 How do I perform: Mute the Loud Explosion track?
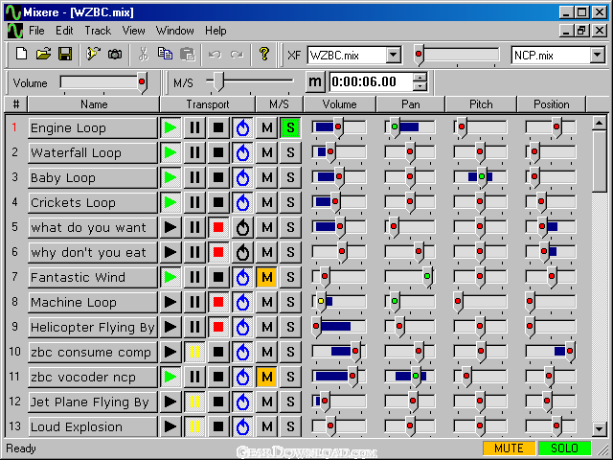point(267,426)
